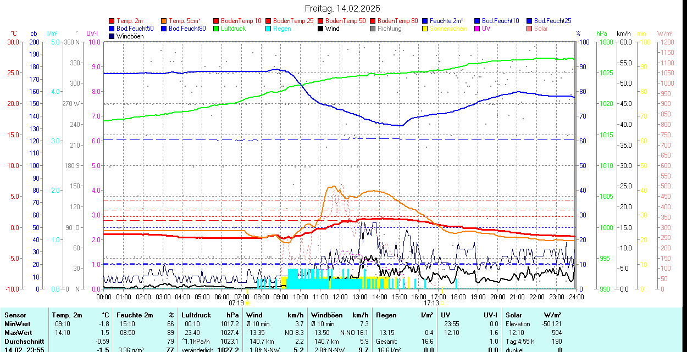This screenshot has width=687, height=352.
Task: Click the BodenTemp 10 legend label
Action: 241,21
